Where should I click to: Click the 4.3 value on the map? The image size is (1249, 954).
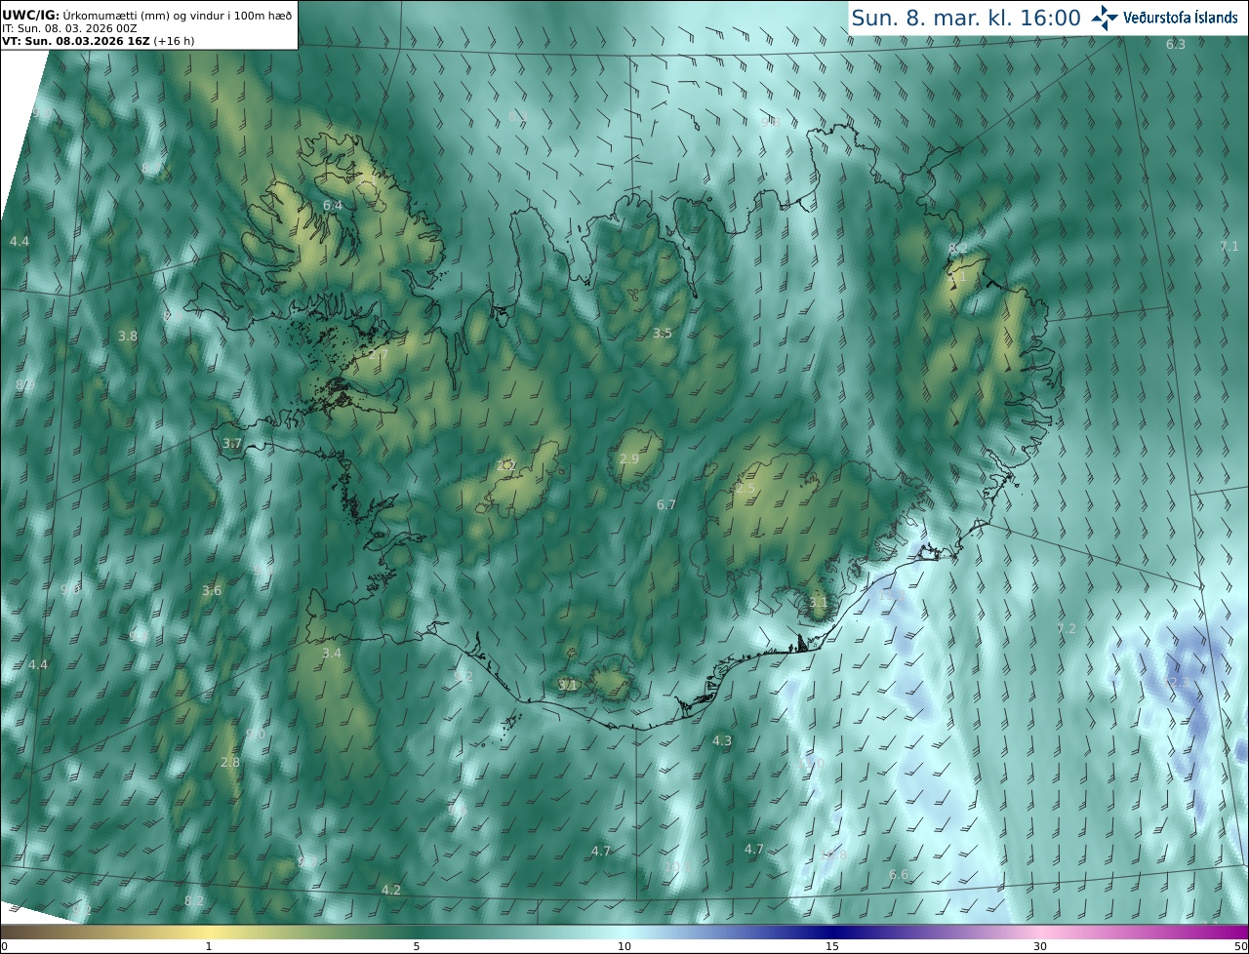(x=722, y=741)
